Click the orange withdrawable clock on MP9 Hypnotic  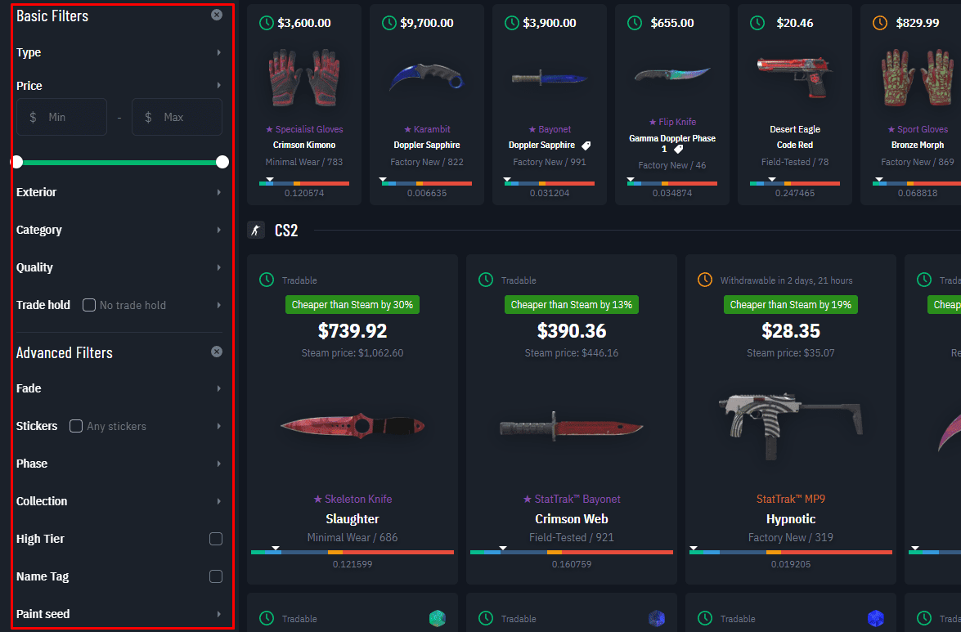click(x=705, y=280)
